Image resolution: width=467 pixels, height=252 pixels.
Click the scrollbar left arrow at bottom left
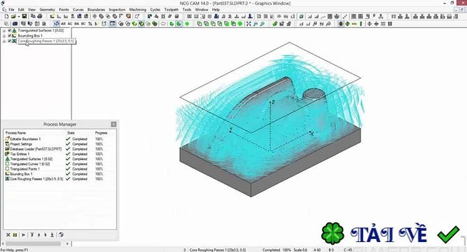click(x=3, y=244)
